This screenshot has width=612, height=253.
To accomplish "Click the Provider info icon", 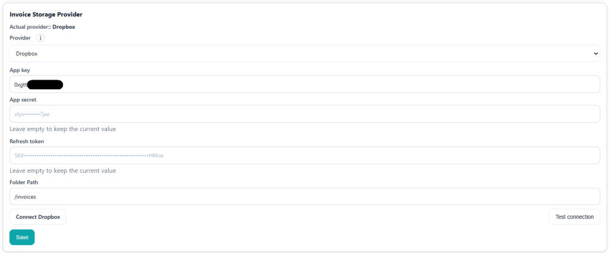I will click(41, 38).
